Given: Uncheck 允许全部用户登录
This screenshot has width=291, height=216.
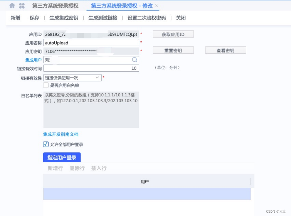Looking at the screenshot, I should pos(46,144).
